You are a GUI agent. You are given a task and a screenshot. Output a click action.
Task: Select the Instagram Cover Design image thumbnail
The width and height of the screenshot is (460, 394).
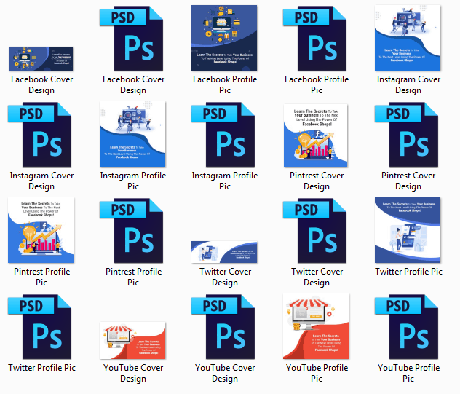408,39
